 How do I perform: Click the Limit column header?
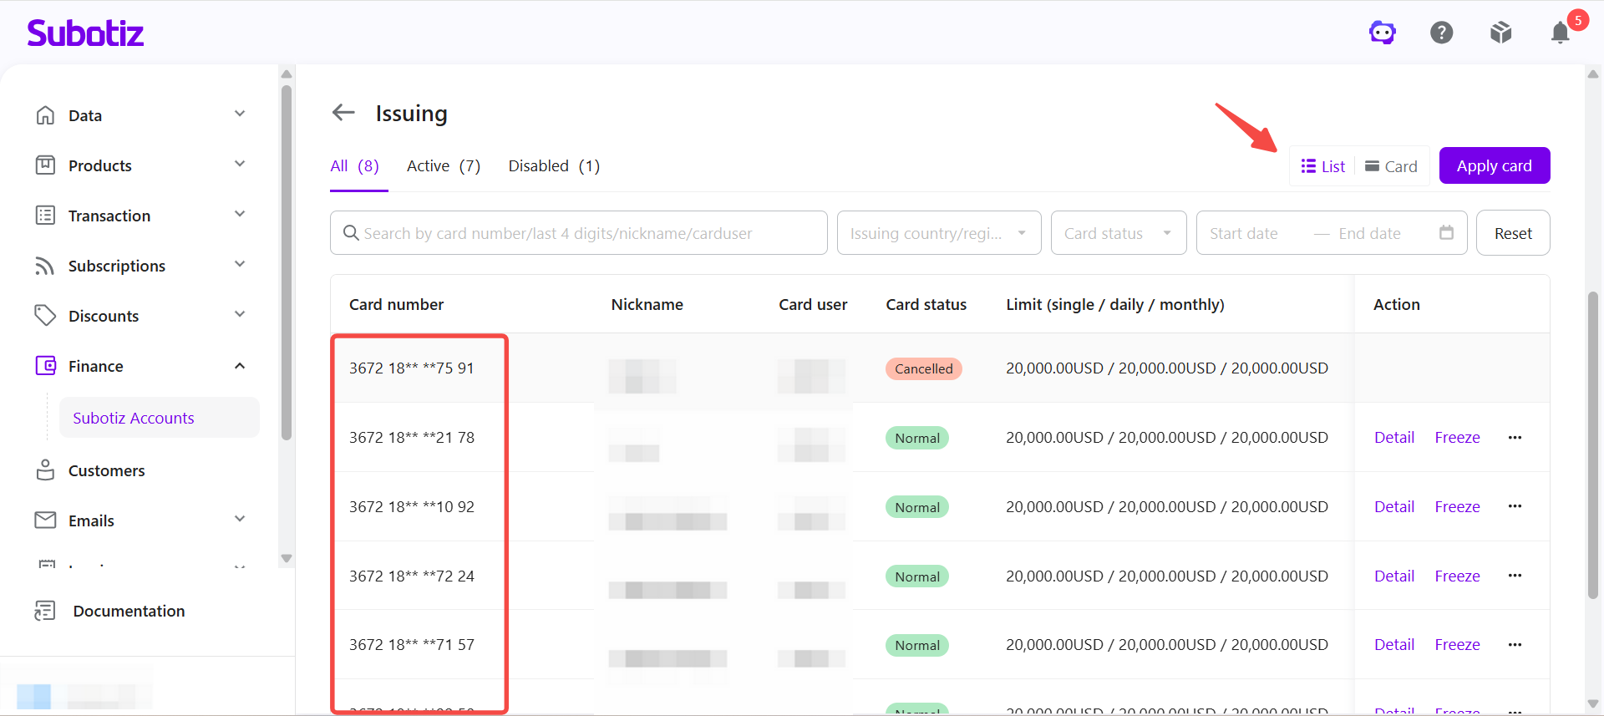tap(1115, 304)
